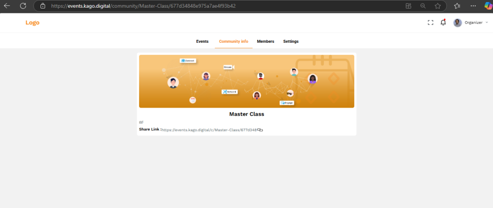Open the browser favorites list icon
Viewport: 493px width, 208px height.
click(457, 6)
